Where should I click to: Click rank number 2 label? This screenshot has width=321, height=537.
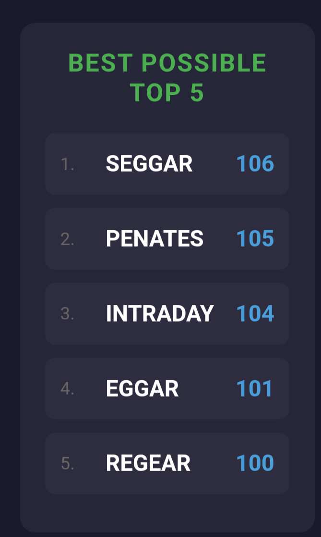[67, 239]
